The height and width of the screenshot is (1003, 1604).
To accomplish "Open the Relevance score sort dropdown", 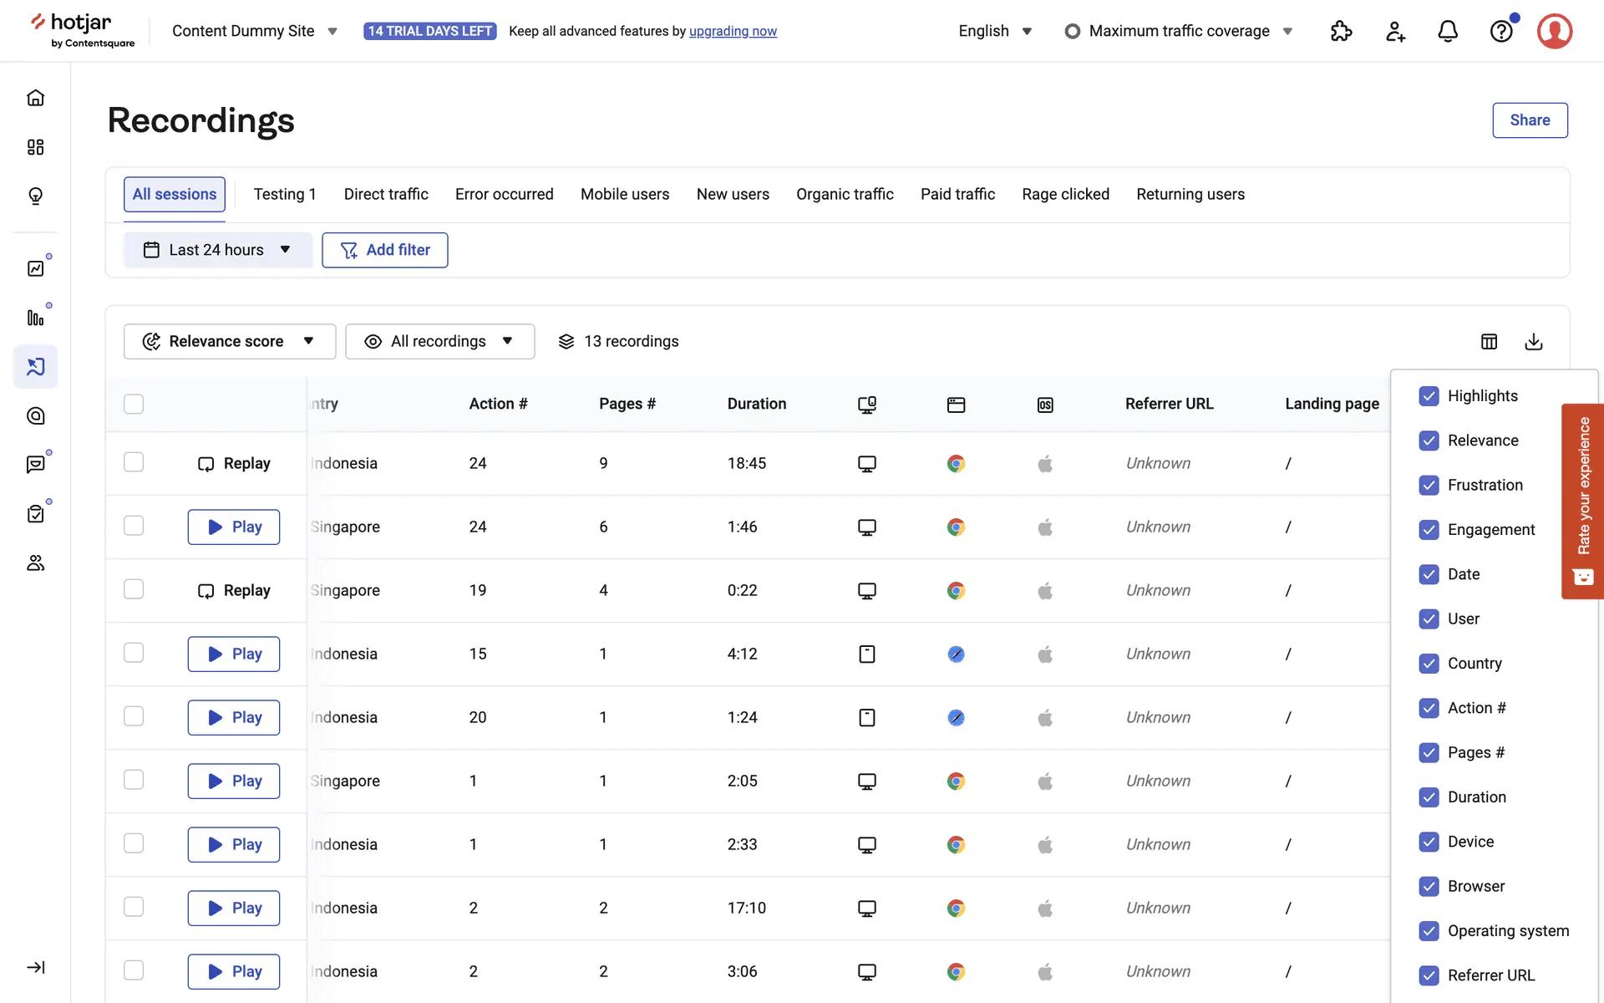I will (x=229, y=342).
